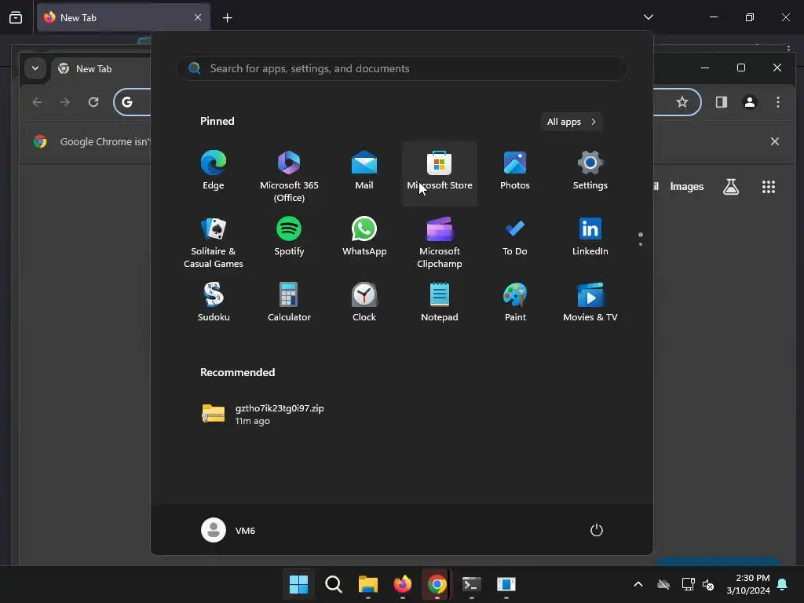The width and height of the screenshot is (804, 603).
Task: Launch Microsoft Clipchamp
Action: tap(440, 242)
